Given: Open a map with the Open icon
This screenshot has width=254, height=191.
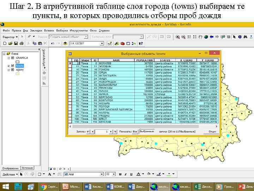Looking at the screenshot, I should pos(10,43).
